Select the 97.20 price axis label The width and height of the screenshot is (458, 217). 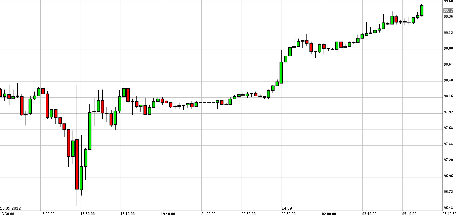click(x=448, y=160)
